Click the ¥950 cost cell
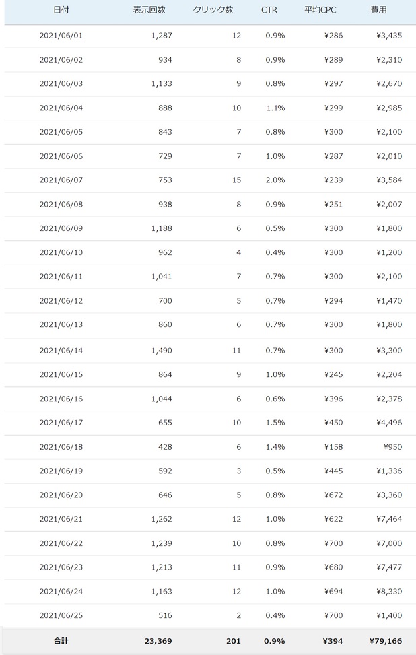 [392, 447]
